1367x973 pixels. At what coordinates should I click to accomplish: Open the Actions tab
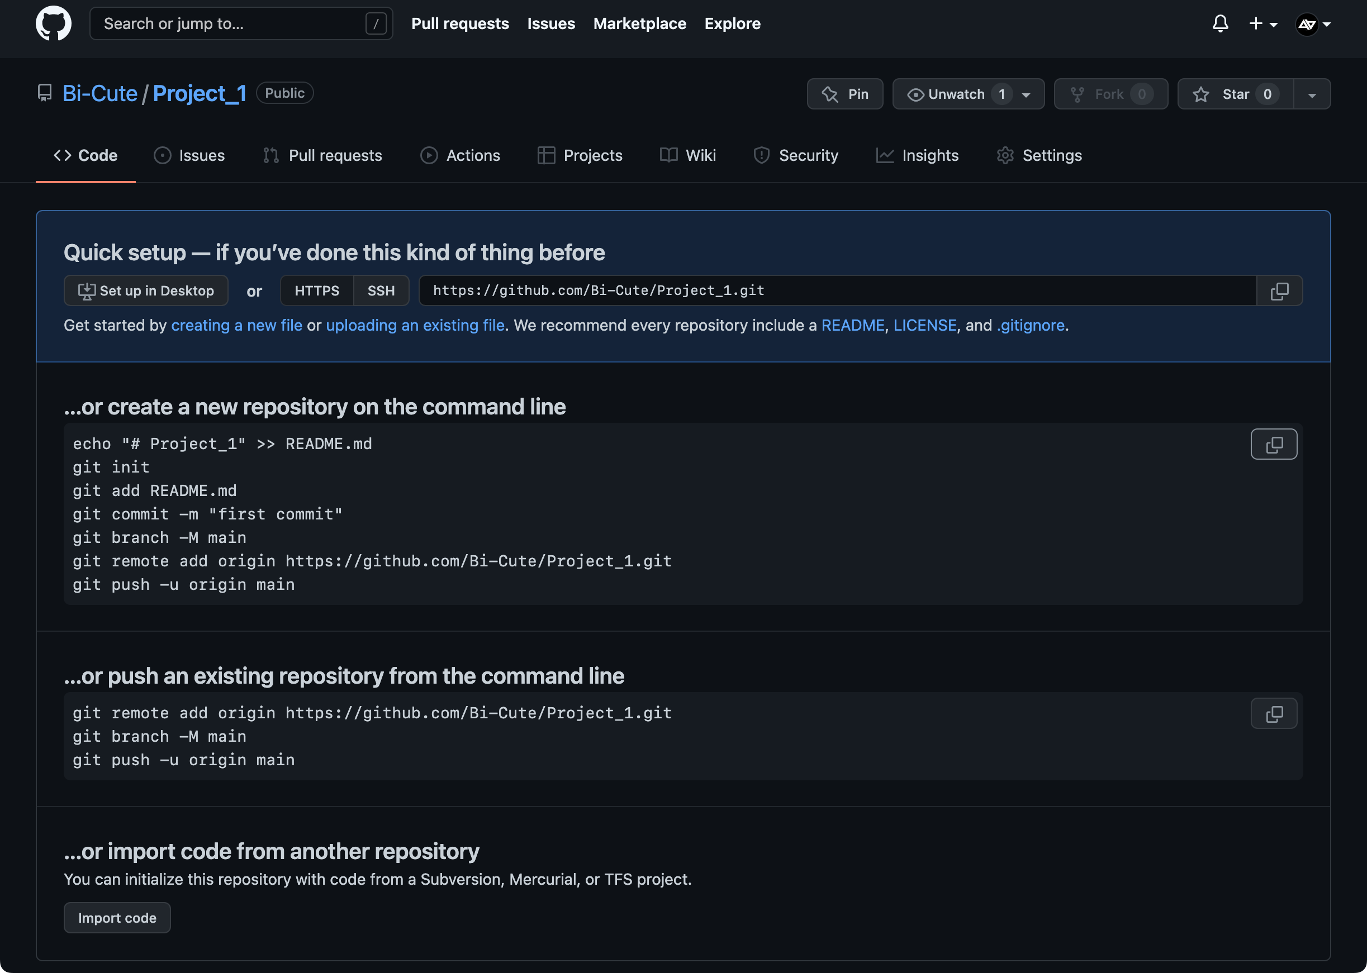[461, 155]
